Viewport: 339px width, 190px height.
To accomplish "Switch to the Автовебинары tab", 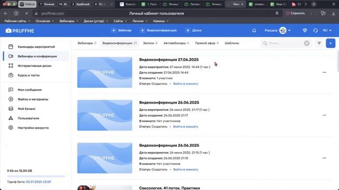I will pyautogui.click(x=176, y=43).
